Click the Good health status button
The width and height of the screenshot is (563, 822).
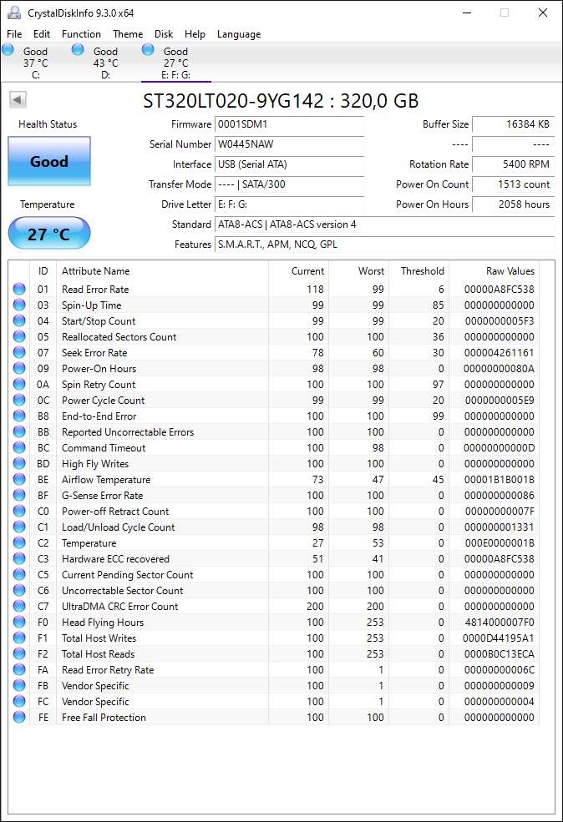(49, 161)
